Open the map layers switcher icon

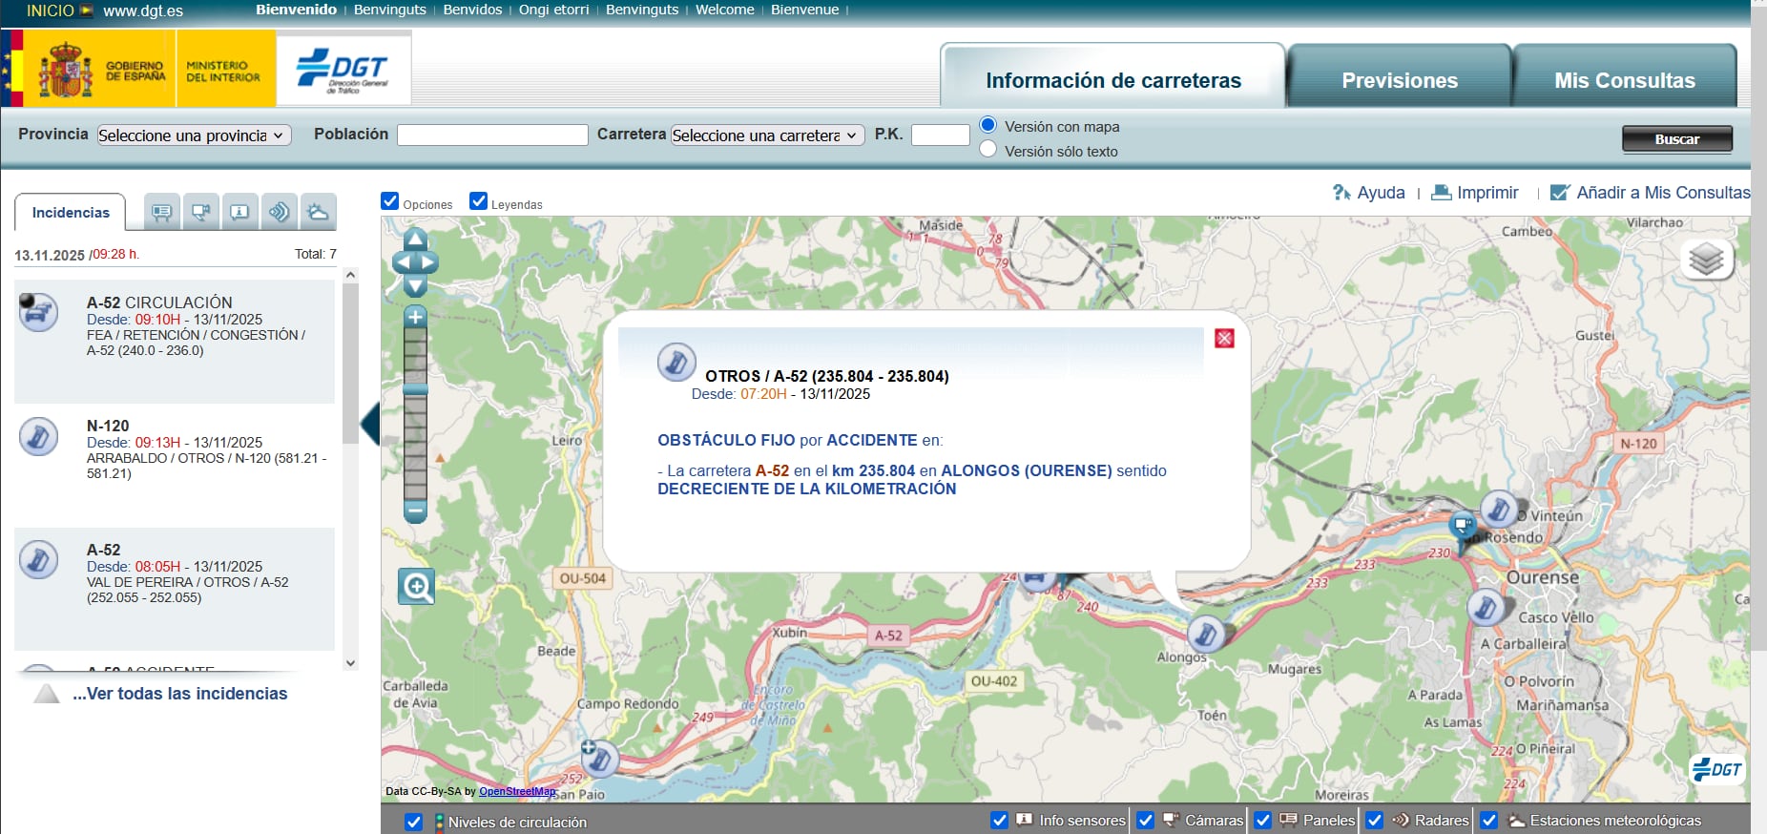click(1706, 259)
